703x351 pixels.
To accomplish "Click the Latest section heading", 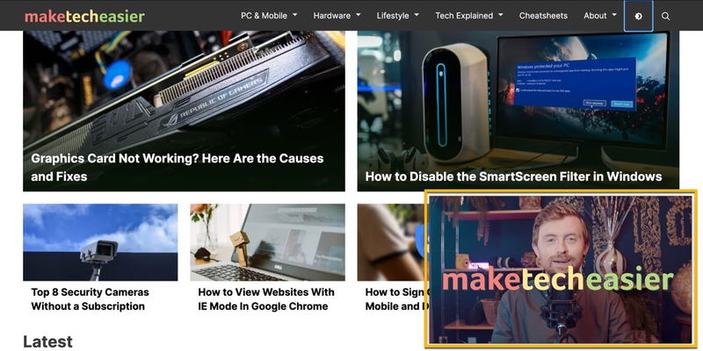I will (47, 341).
